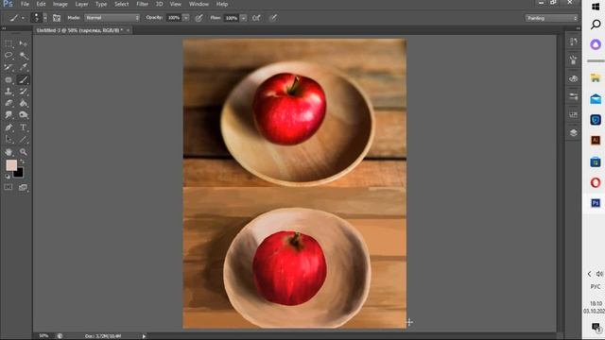Select the Pen tool
The image size is (605, 340).
point(9,127)
